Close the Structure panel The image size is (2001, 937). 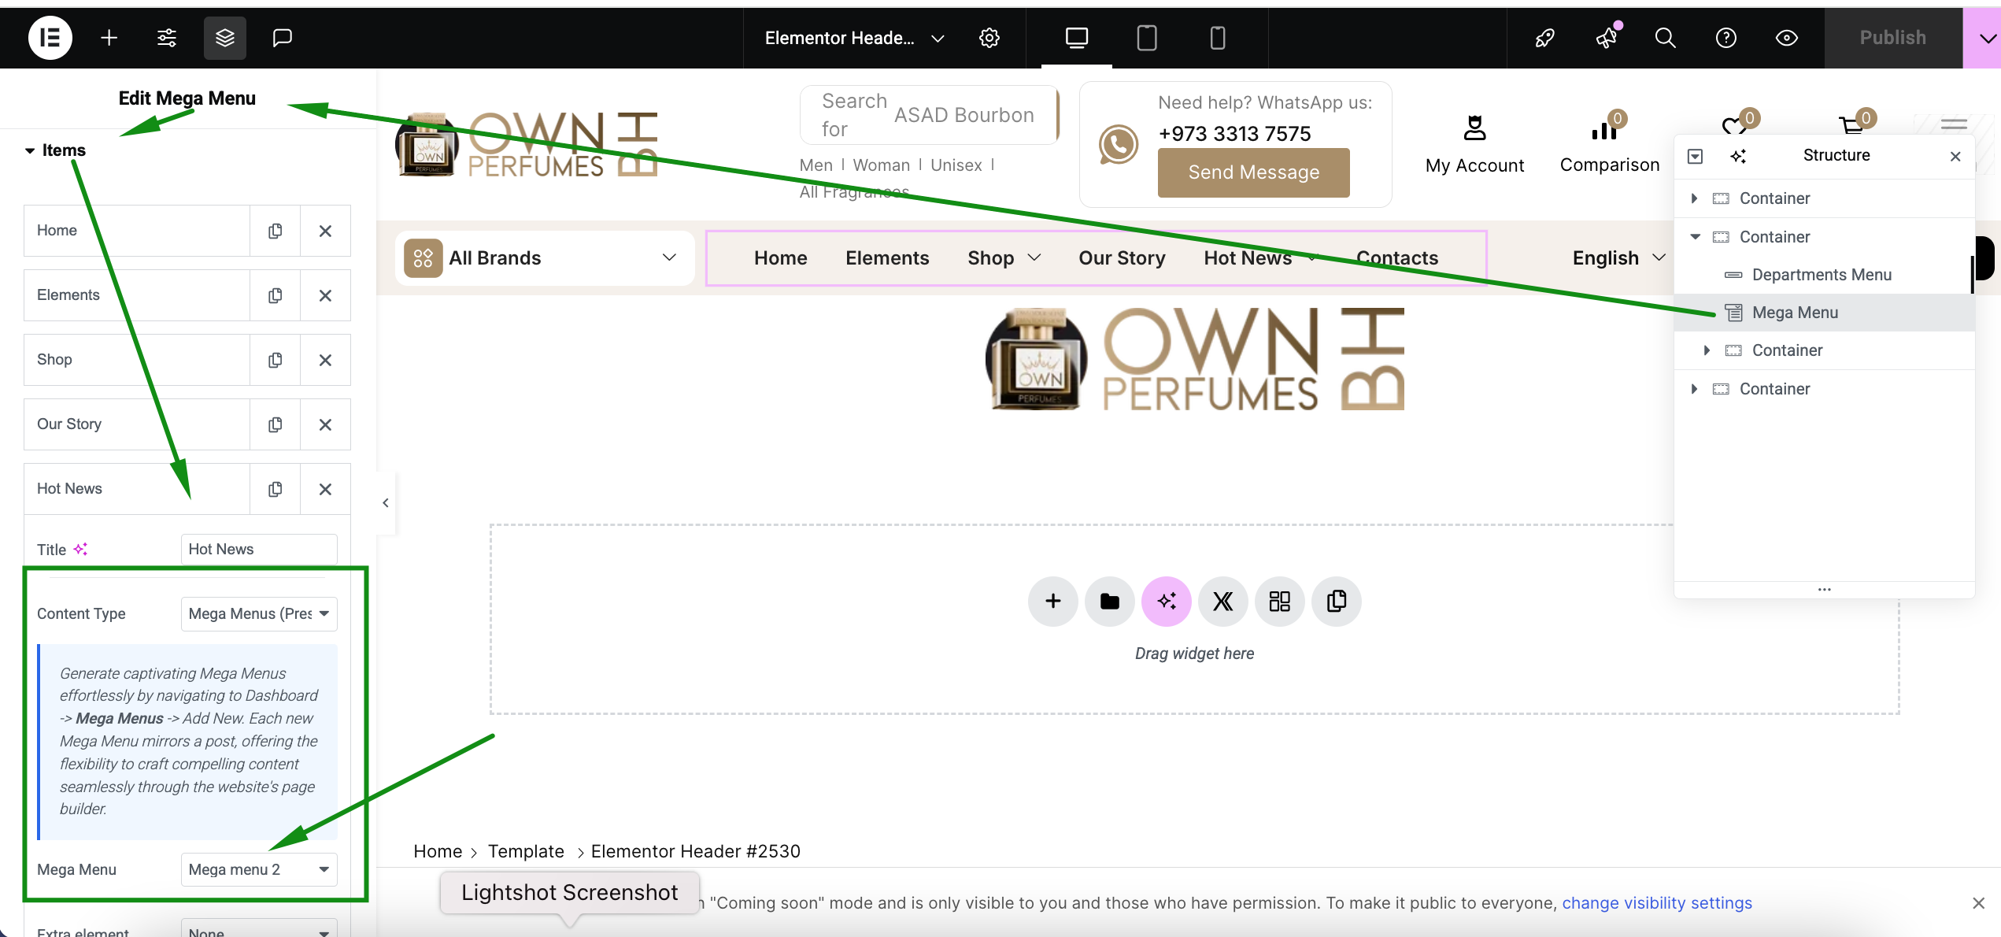1955,156
